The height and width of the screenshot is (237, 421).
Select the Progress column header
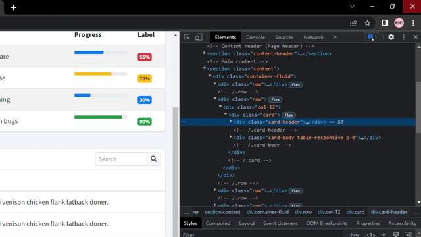[x=87, y=35]
